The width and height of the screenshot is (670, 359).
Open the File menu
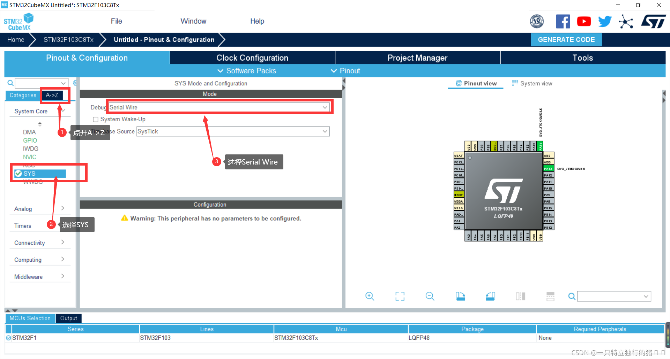(116, 21)
